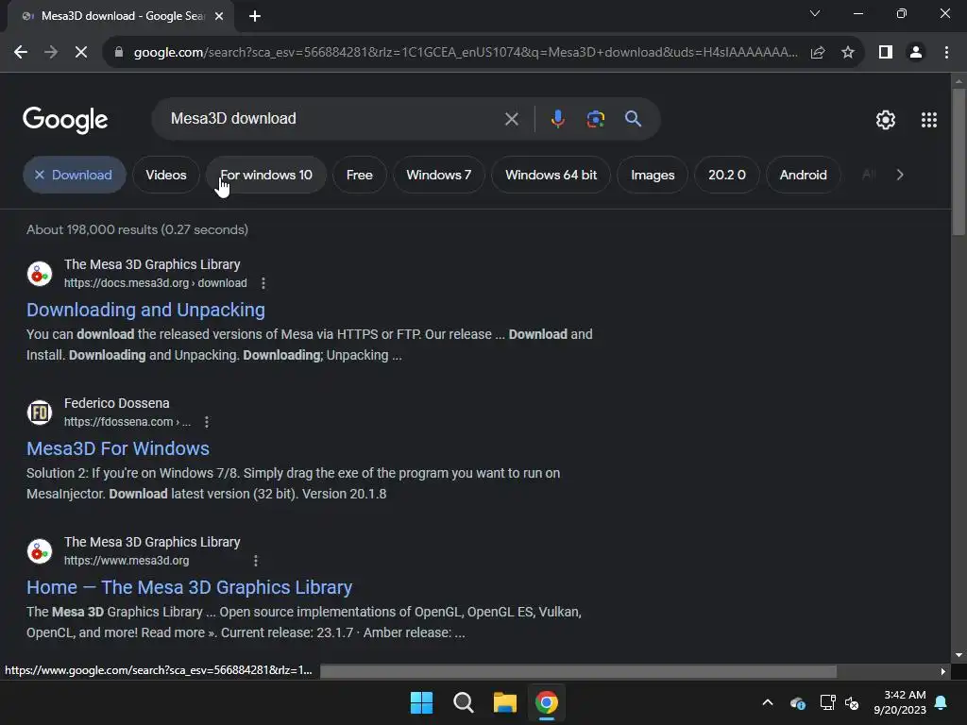This screenshot has width=967, height=725.
Task: Open the network status tray icon
Action: pyautogui.click(x=827, y=702)
